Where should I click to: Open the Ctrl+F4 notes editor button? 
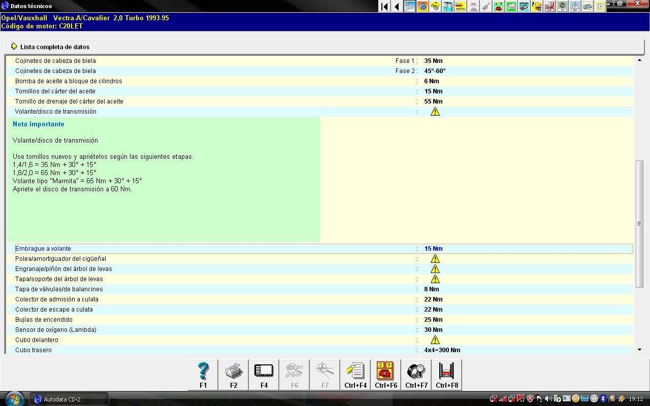[x=355, y=375]
